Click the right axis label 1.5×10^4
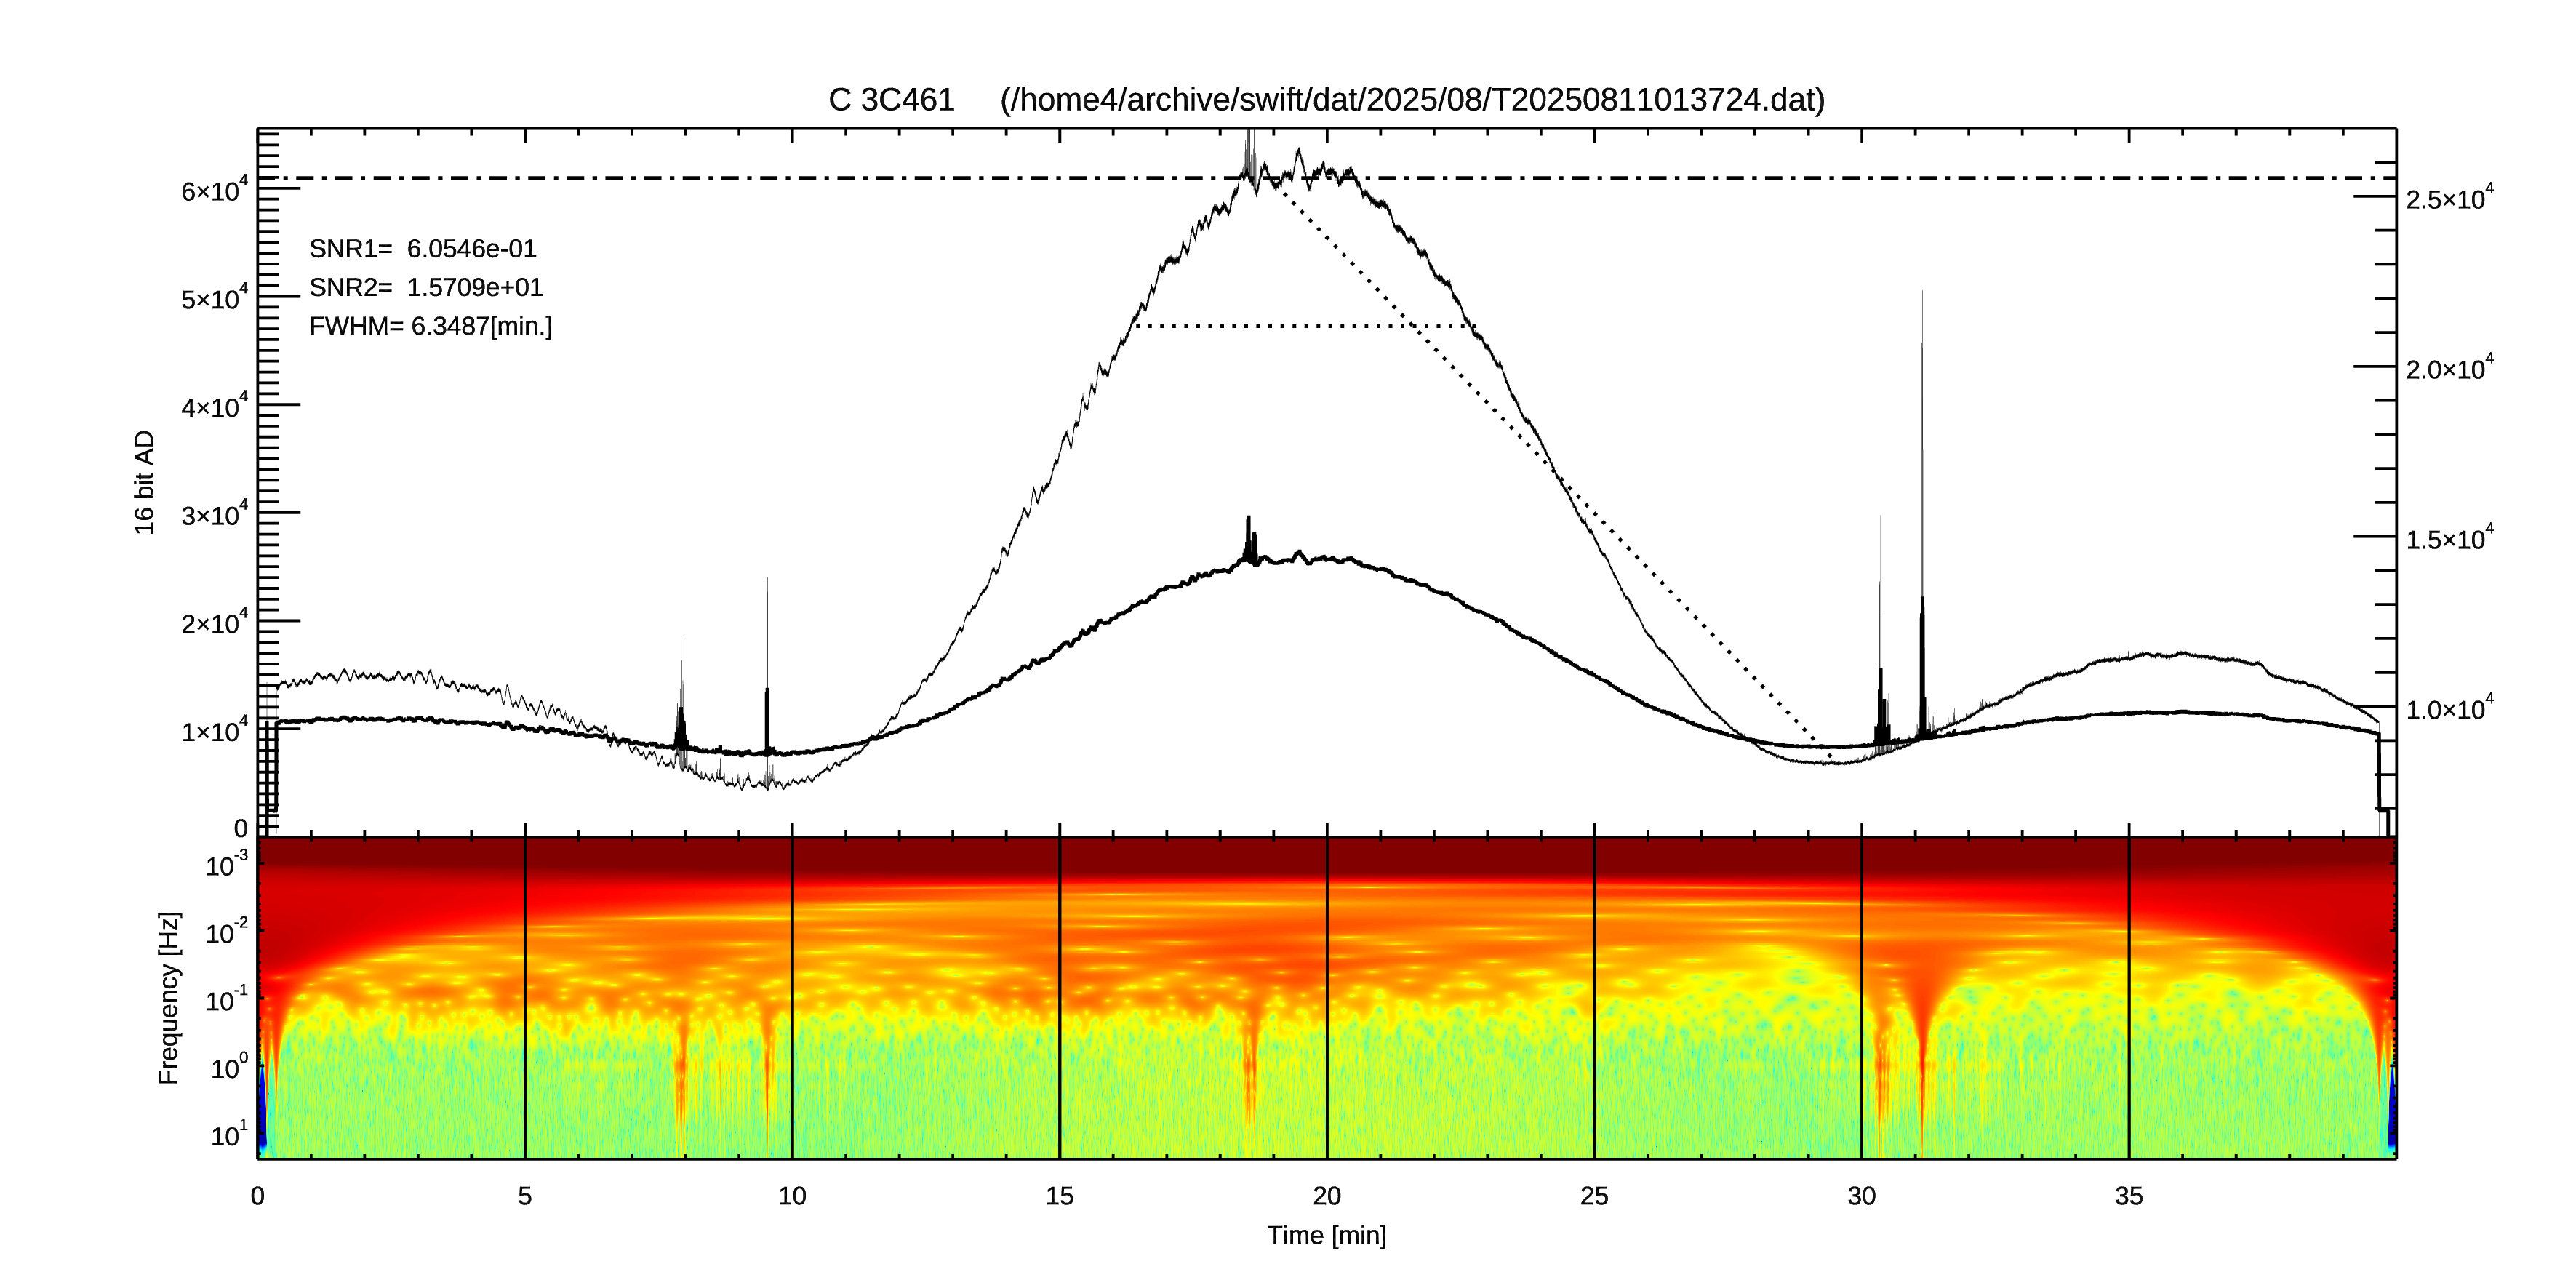Screen dimensions: 2576x1288 (2450, 538)
